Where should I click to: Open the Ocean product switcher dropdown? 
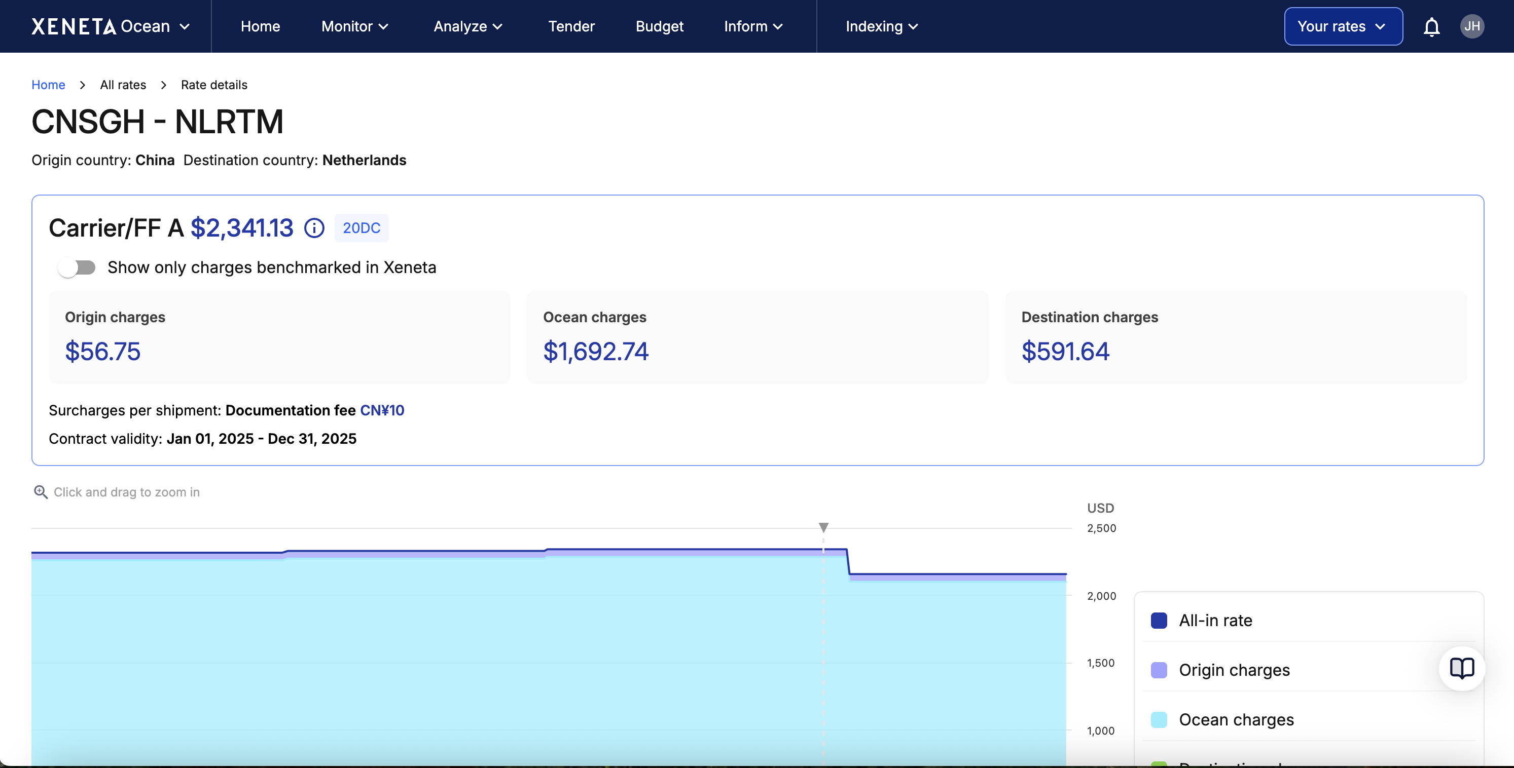point(155,26)
